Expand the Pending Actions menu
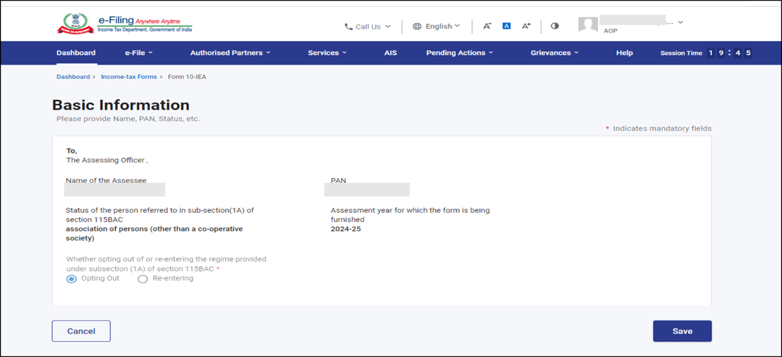Viewport: 782px width, 357px height. (459, 53)
